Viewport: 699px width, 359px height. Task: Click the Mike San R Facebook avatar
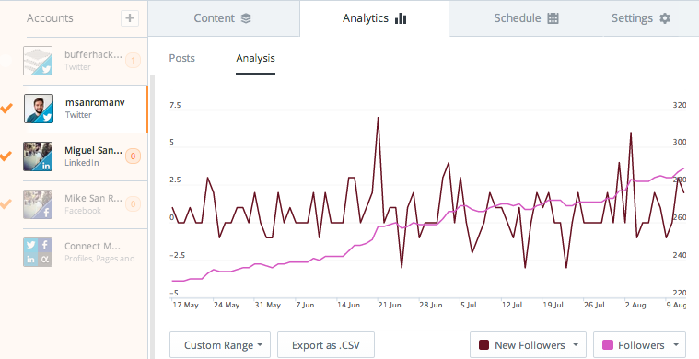point(38,204)
